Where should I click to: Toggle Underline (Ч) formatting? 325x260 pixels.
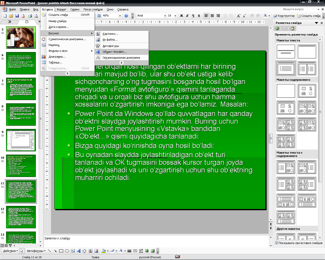point(193,16)
